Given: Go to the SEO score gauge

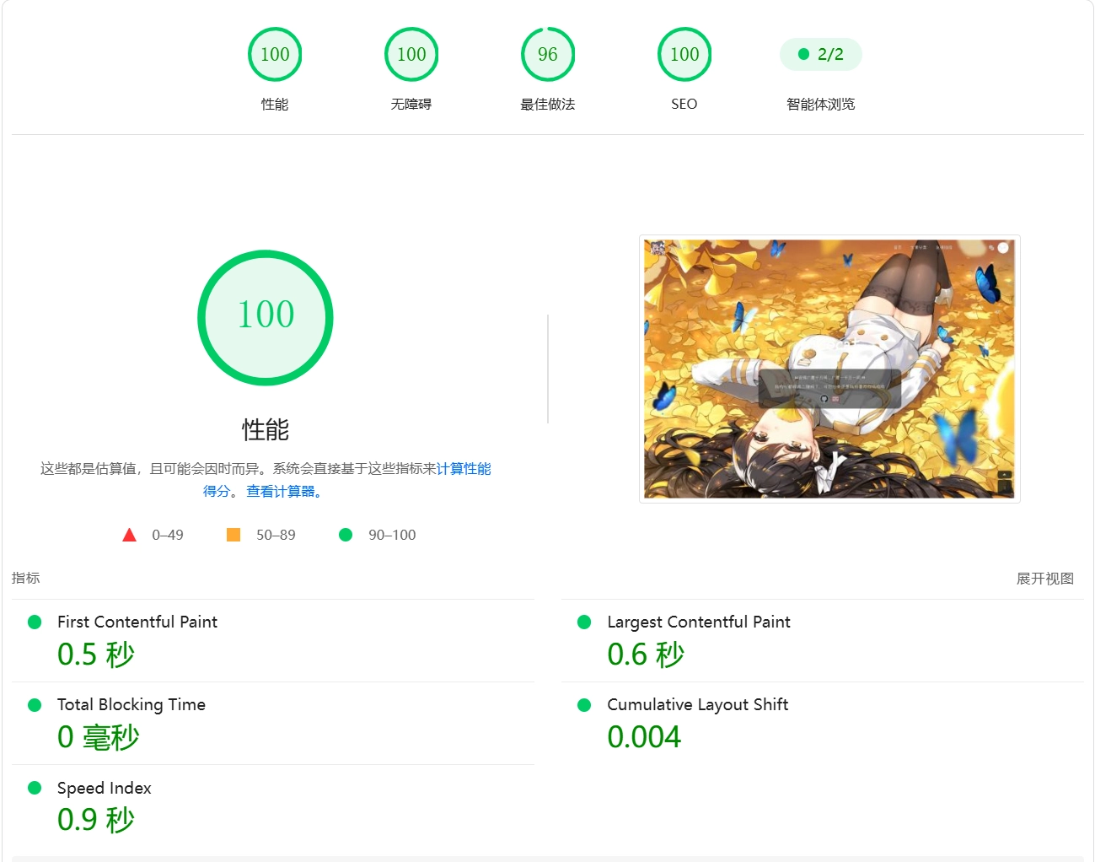Looking at the screenshot, I should pyautogui.click(x=684, y=55).
